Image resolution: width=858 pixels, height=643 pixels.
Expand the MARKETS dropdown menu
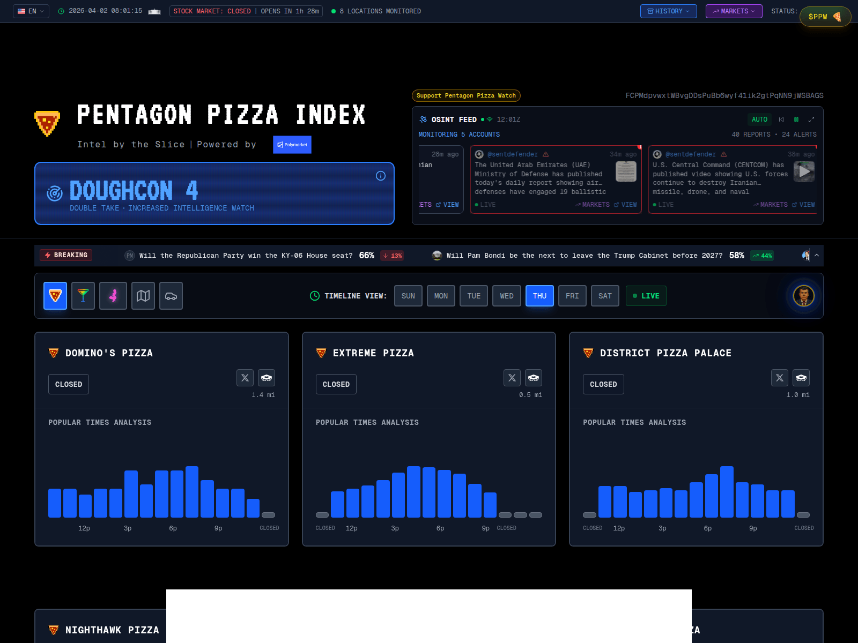point(734,11)
